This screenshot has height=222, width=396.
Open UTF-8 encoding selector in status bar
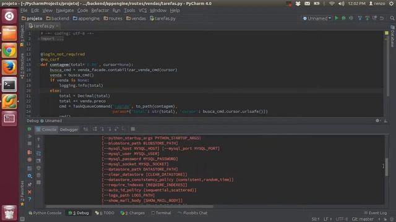342,220
